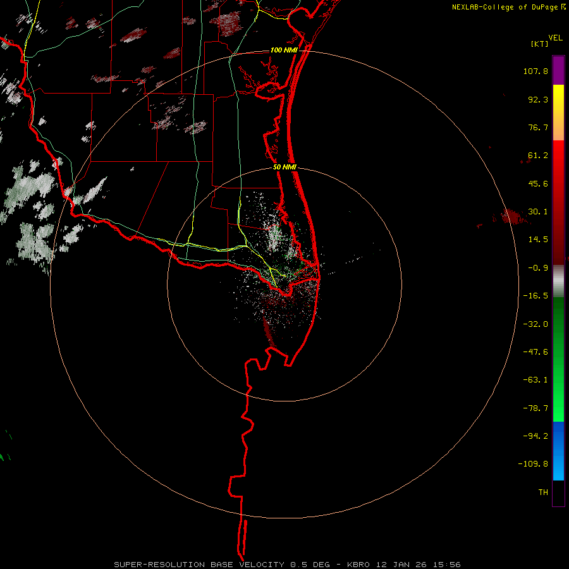Click the 14.5 value on the velocity scale
569x569 pixels.
coord(538,240)
